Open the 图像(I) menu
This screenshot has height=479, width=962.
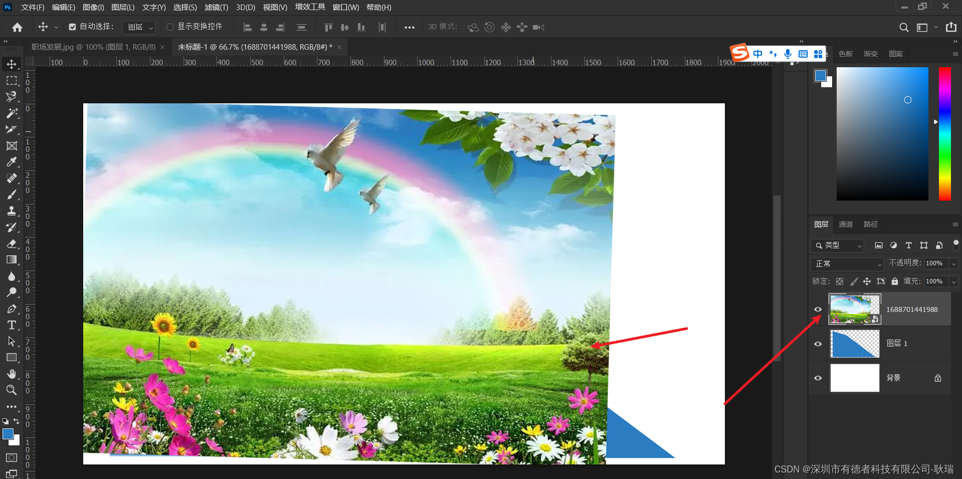[x=93, y=8]
